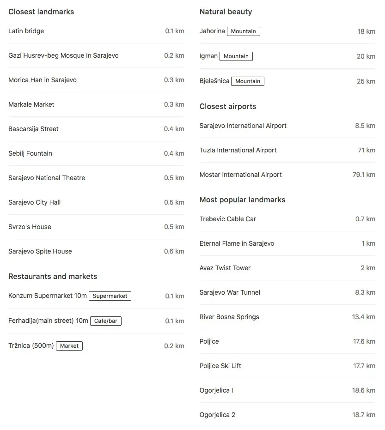This screenshot has height=430, width=385.
Task: Click the Mountain tag next to Jahorina
Action: [x=244, y=31]
